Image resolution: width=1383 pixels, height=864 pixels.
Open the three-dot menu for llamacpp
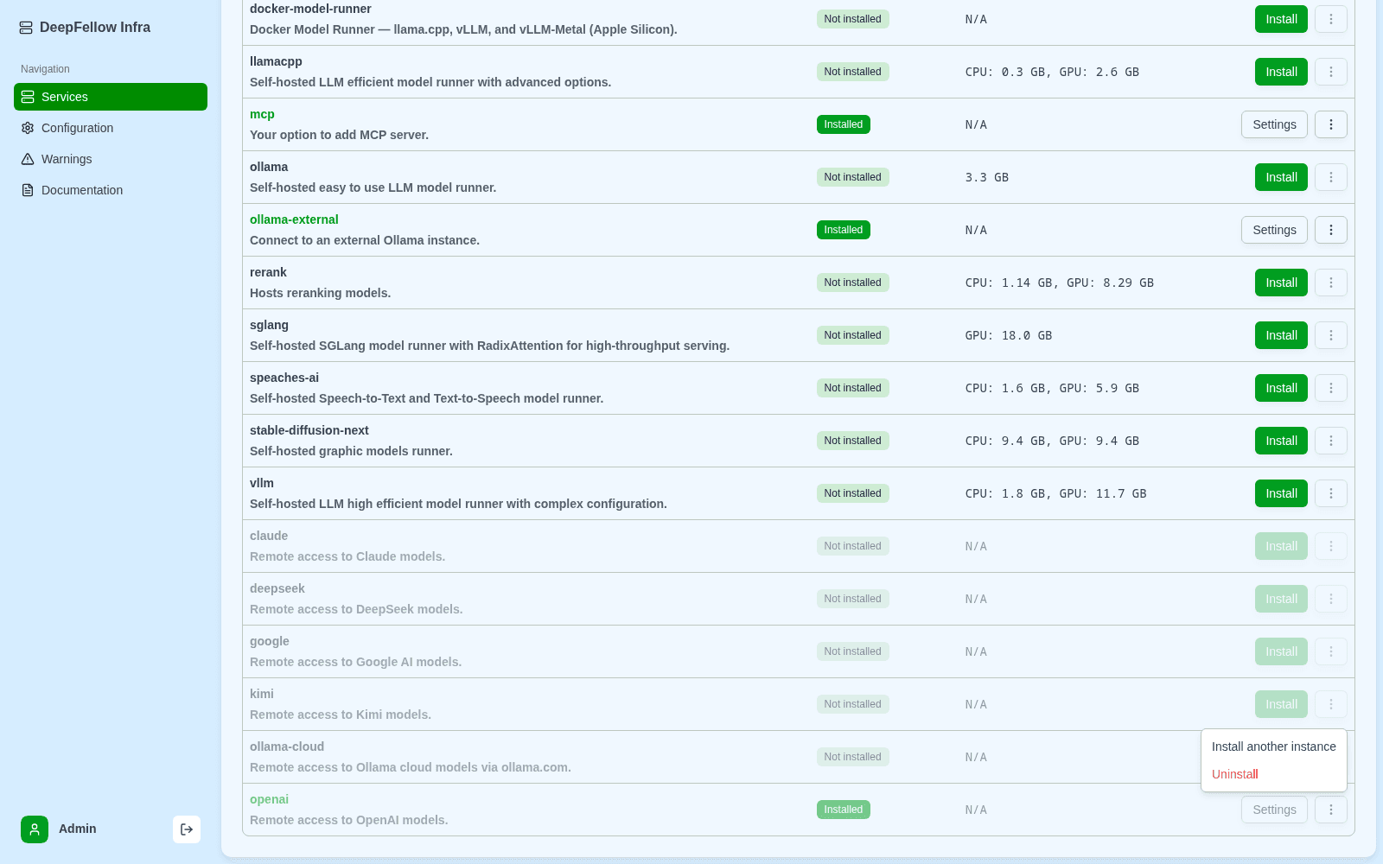click(x=1331, y=72)
